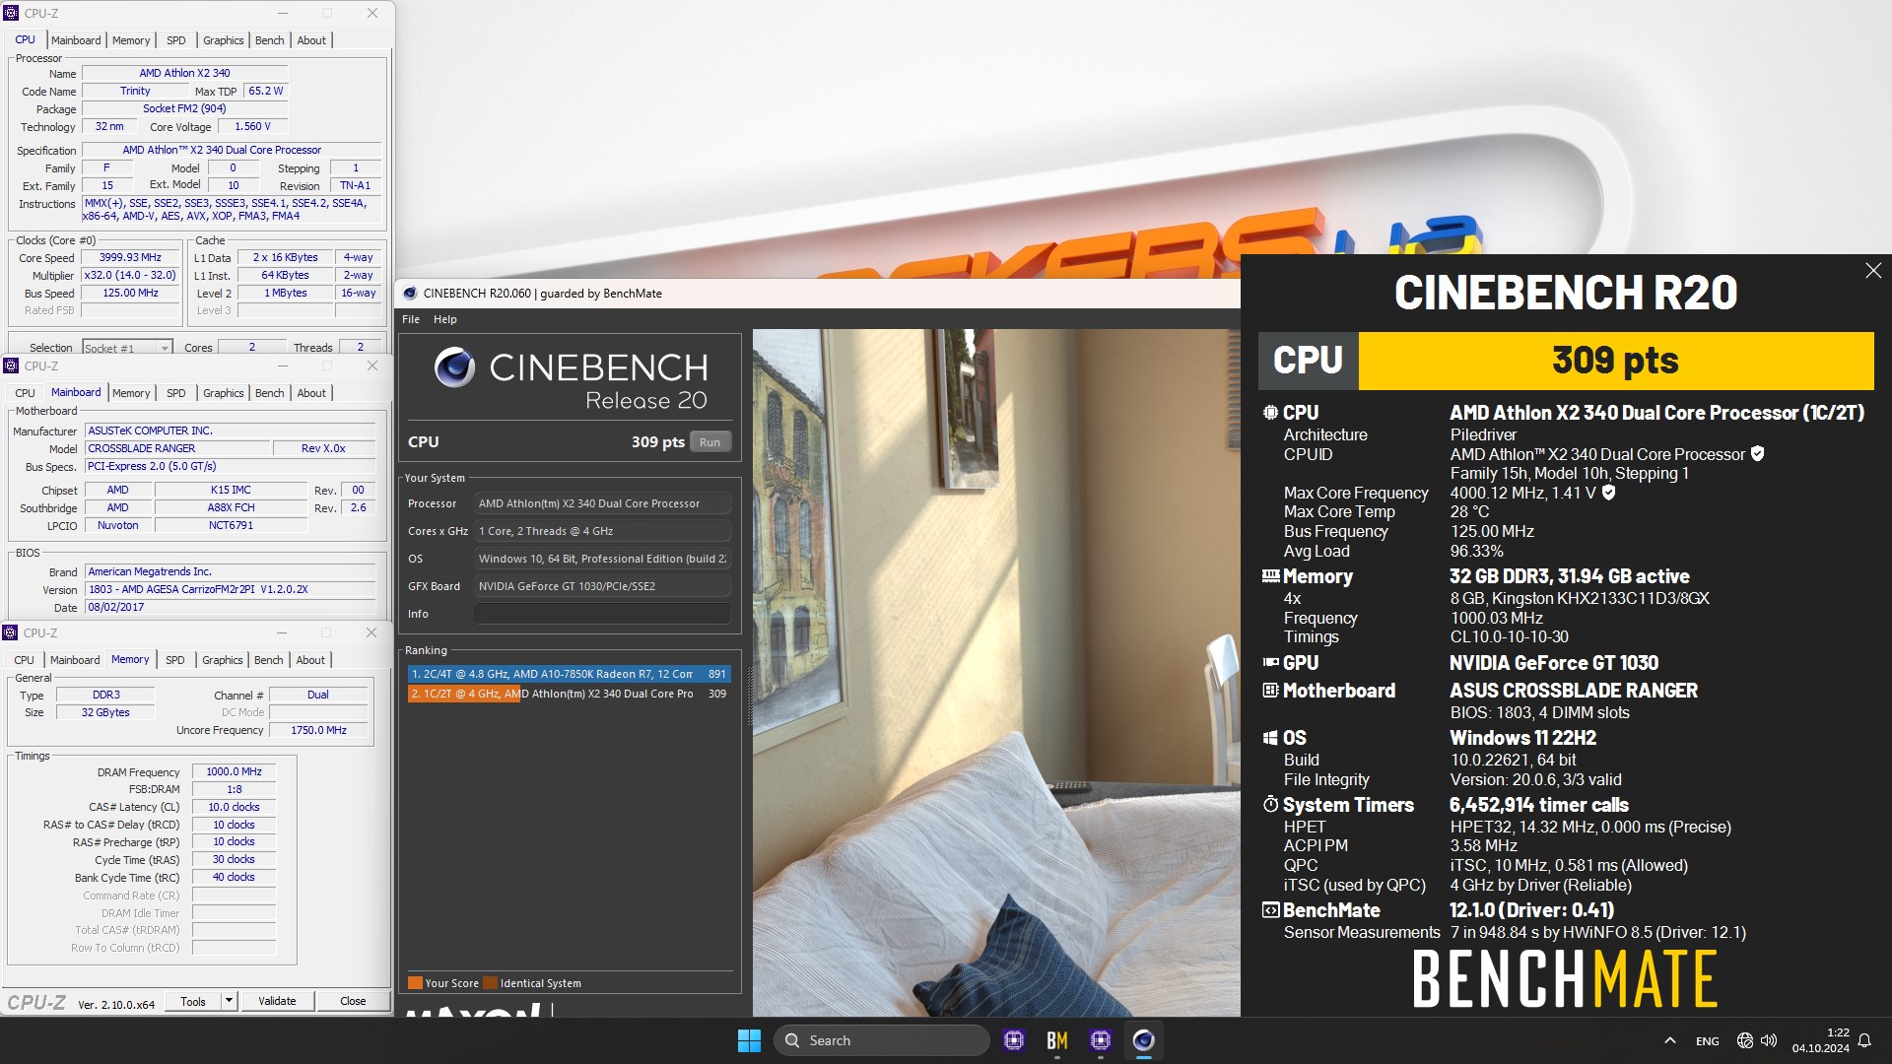
Task: Click the brown Identical System legend swatch
Action: pyautogui.click(x=490, y=983)
